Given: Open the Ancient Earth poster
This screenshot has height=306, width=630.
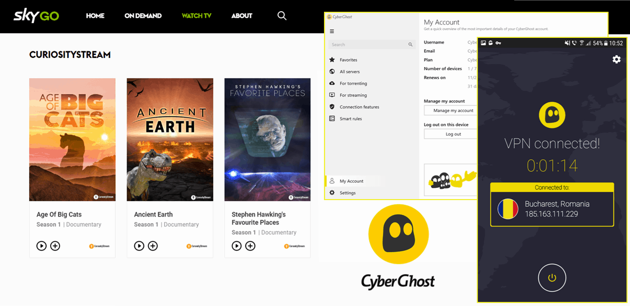Looking at the screenshot, I should [x=170, y=140].
